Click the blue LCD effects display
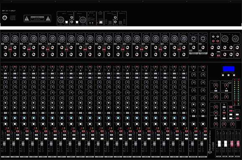 (229, 68)
